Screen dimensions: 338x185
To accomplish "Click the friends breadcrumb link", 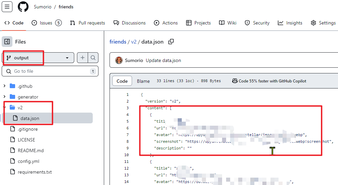I will pos(118,42).
